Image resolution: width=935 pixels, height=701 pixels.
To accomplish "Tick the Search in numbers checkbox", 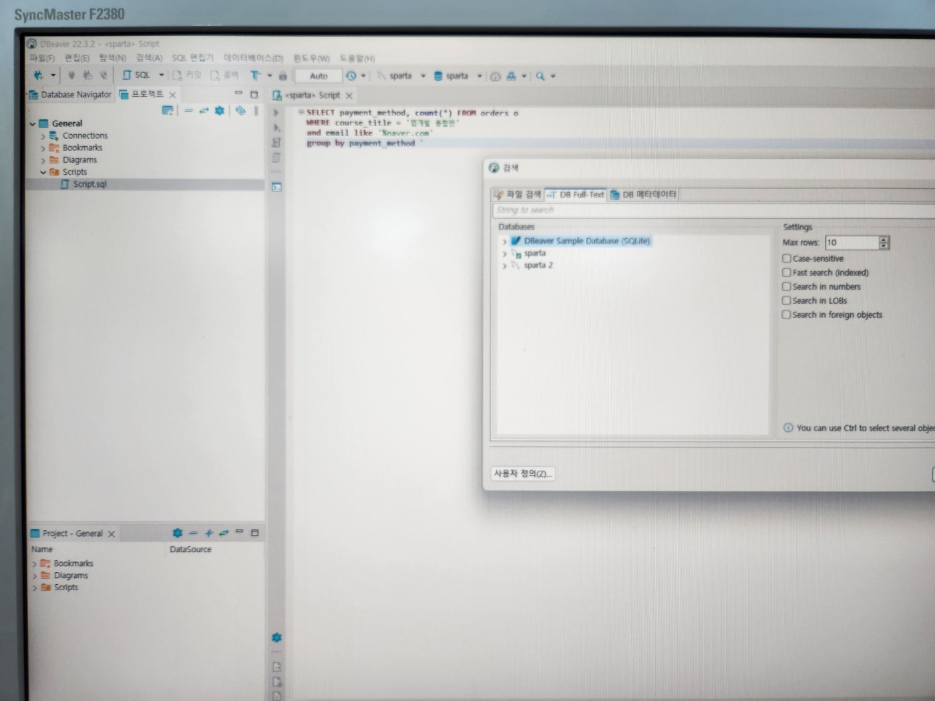I will click(x=787, y=286).
